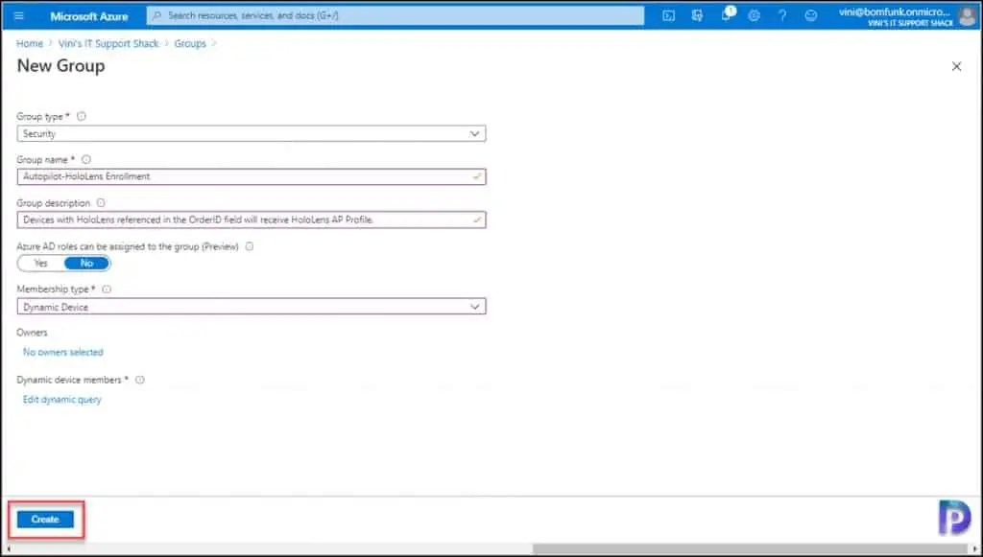
Task: Click the notifications bell icon
Action: (727, 14)
